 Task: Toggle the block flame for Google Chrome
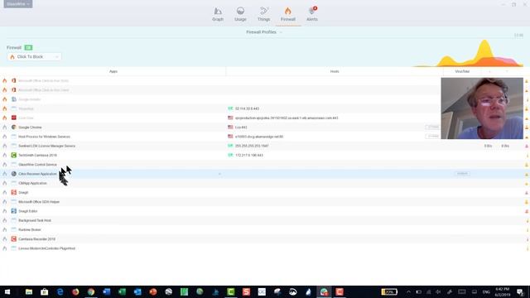click(5, 127)
